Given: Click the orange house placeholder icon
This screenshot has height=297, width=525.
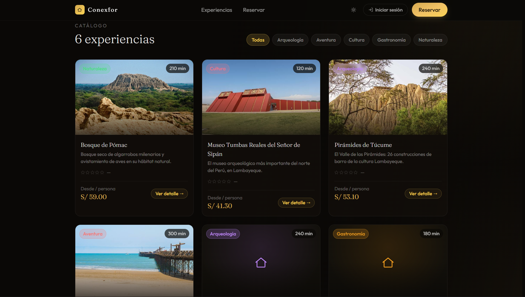Looking at the screenshot, I should point(388,263).
